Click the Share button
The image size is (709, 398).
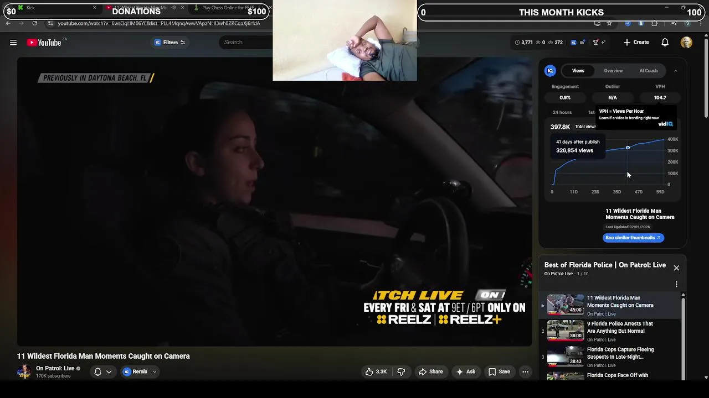click(x=430, y=372)
